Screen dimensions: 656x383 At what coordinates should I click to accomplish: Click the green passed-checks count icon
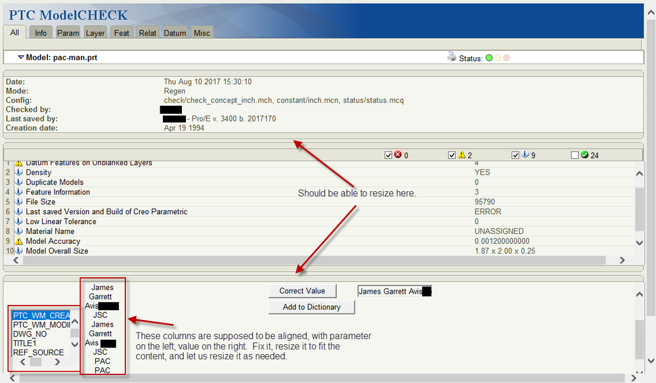pyautogui.click(x=585, y=155)
